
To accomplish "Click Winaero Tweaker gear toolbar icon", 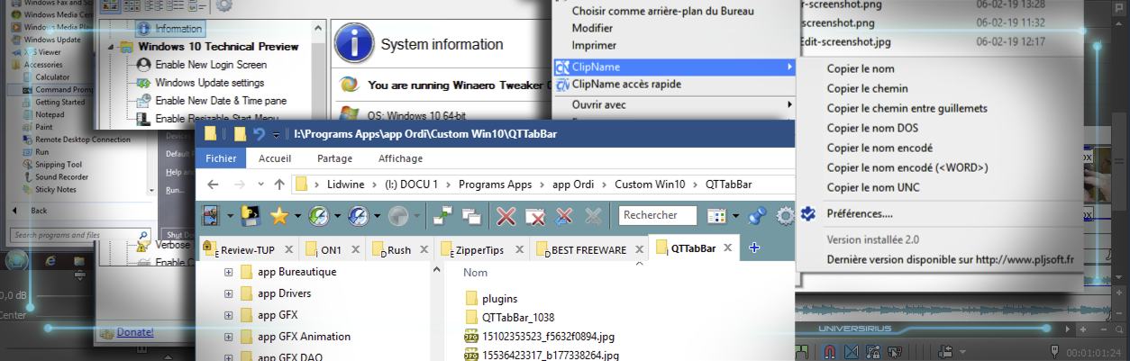I will pyautogui.click(x=223, y=5).
